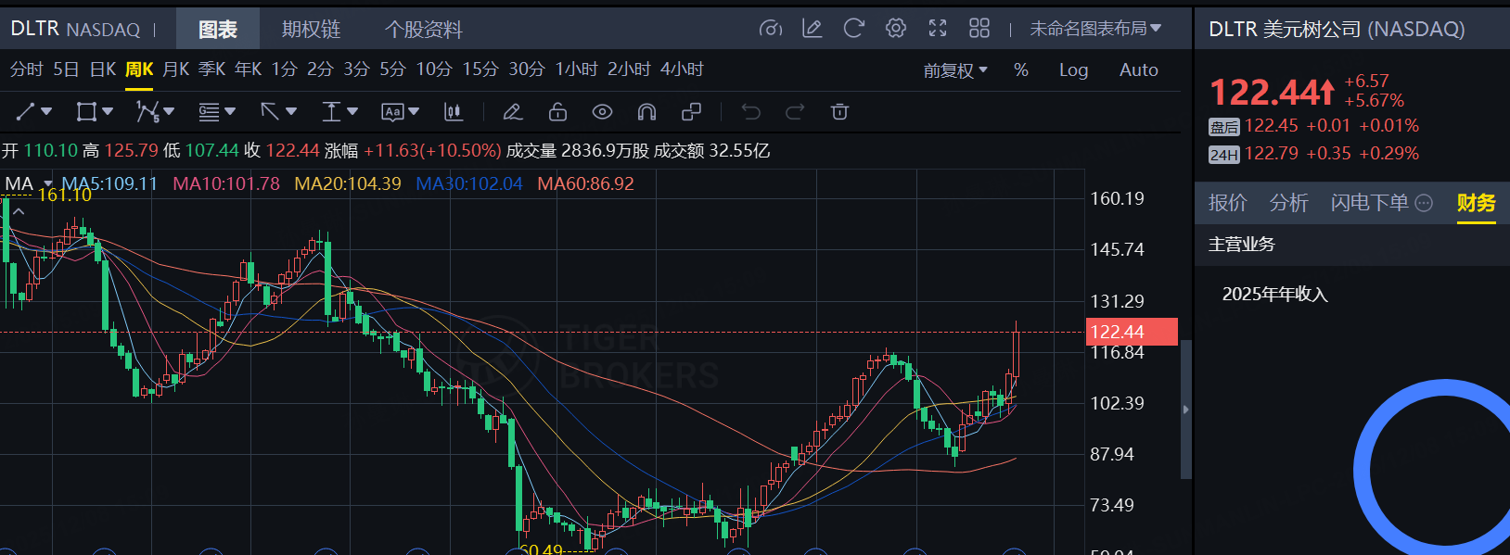Open the multi-chart grid layout icon
Image resolution: width=1510 pixels, height=555 pixels.
coord(979,29)
